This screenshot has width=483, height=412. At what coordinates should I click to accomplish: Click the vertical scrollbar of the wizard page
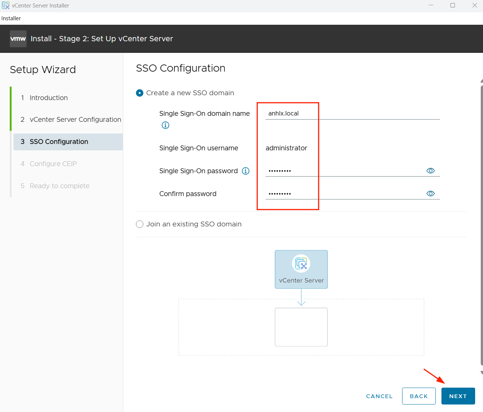click(482, 225)
